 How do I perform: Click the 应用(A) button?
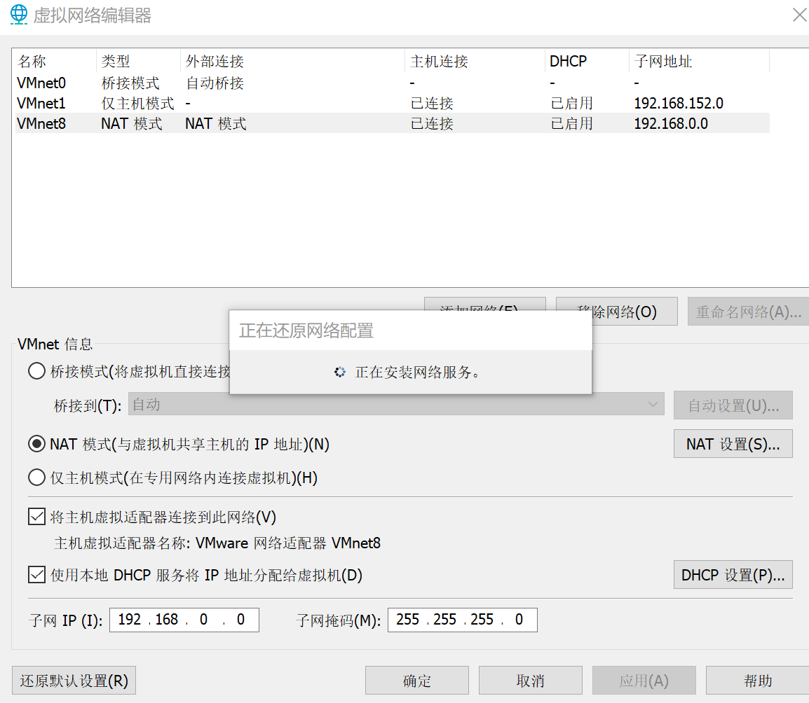pyautogui.click(x=644, y=681)
